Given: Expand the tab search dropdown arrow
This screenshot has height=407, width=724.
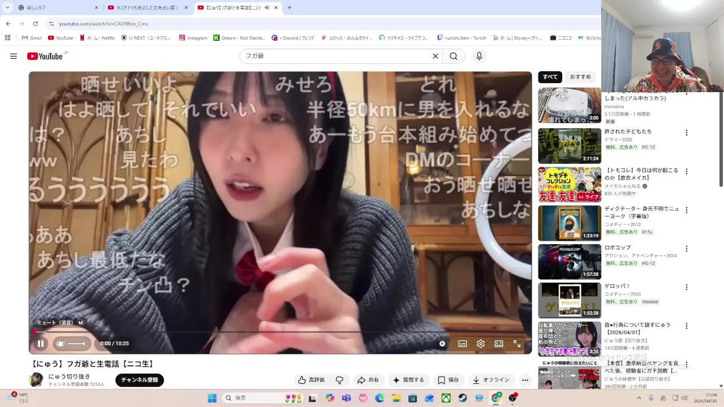Looking at the screenshot, I should click(x=7, y=7).
